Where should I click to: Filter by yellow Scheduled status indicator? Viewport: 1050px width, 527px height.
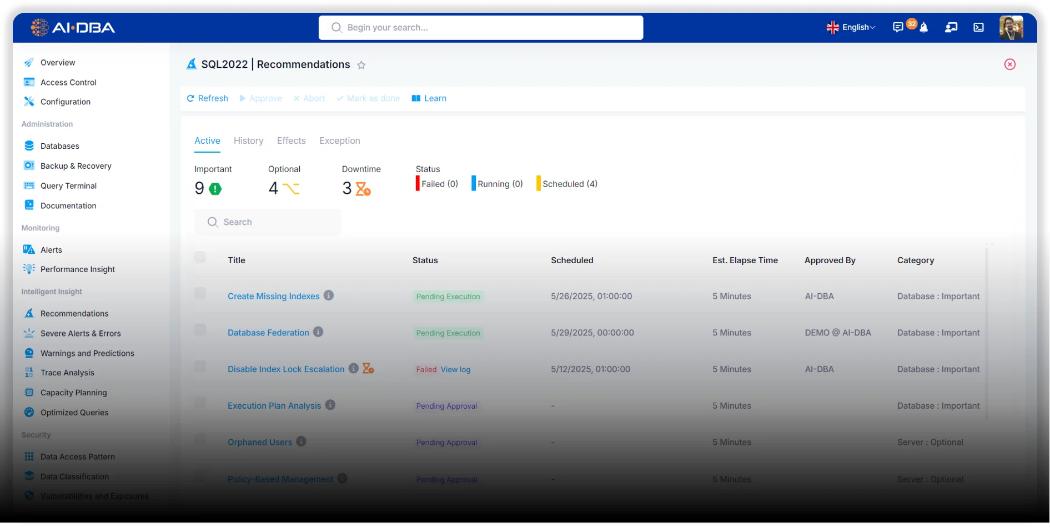coord(567,184)
